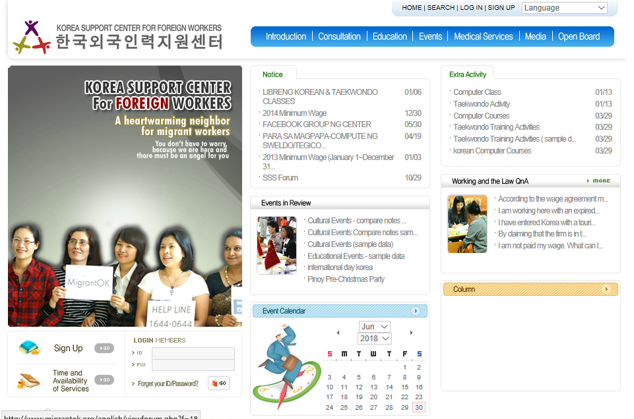Go to previous month in calendar
Image resolution: width=634 pixels, height=419 pixels.
(338, 333)
